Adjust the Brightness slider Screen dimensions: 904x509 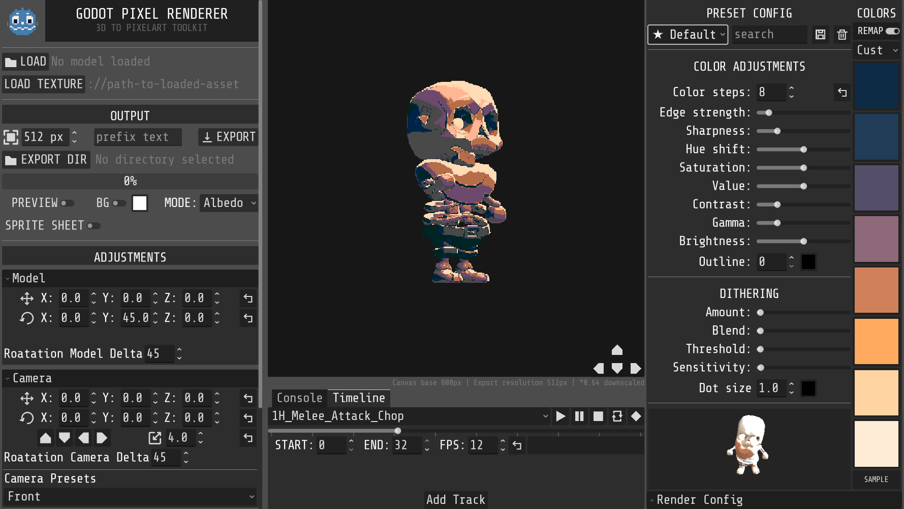(803, 242)
